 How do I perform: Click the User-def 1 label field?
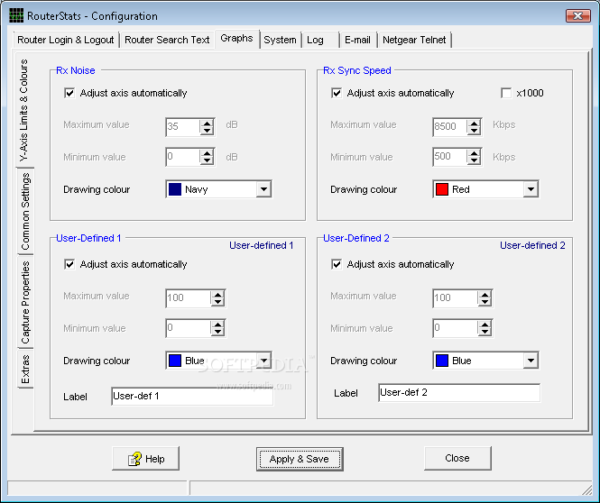[192, 396]
